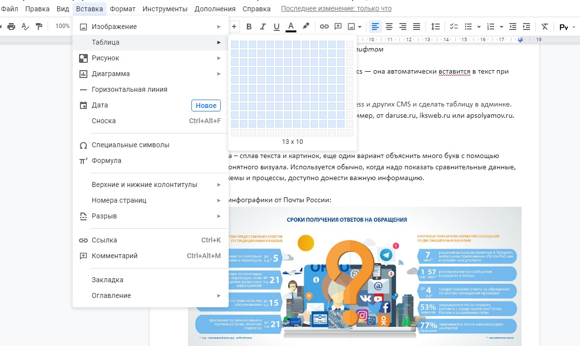
Task: Toggle underline formatting
Action: (x=276, y=27)
